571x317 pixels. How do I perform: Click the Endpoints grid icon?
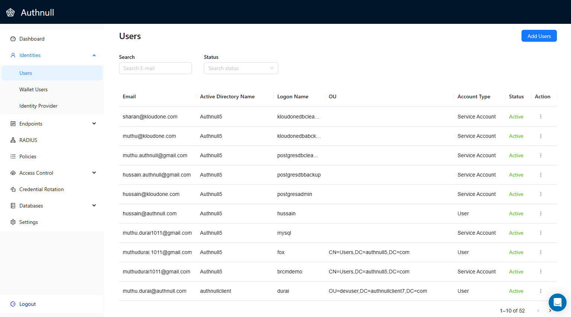pyautogui.click(x=13, y=123)
